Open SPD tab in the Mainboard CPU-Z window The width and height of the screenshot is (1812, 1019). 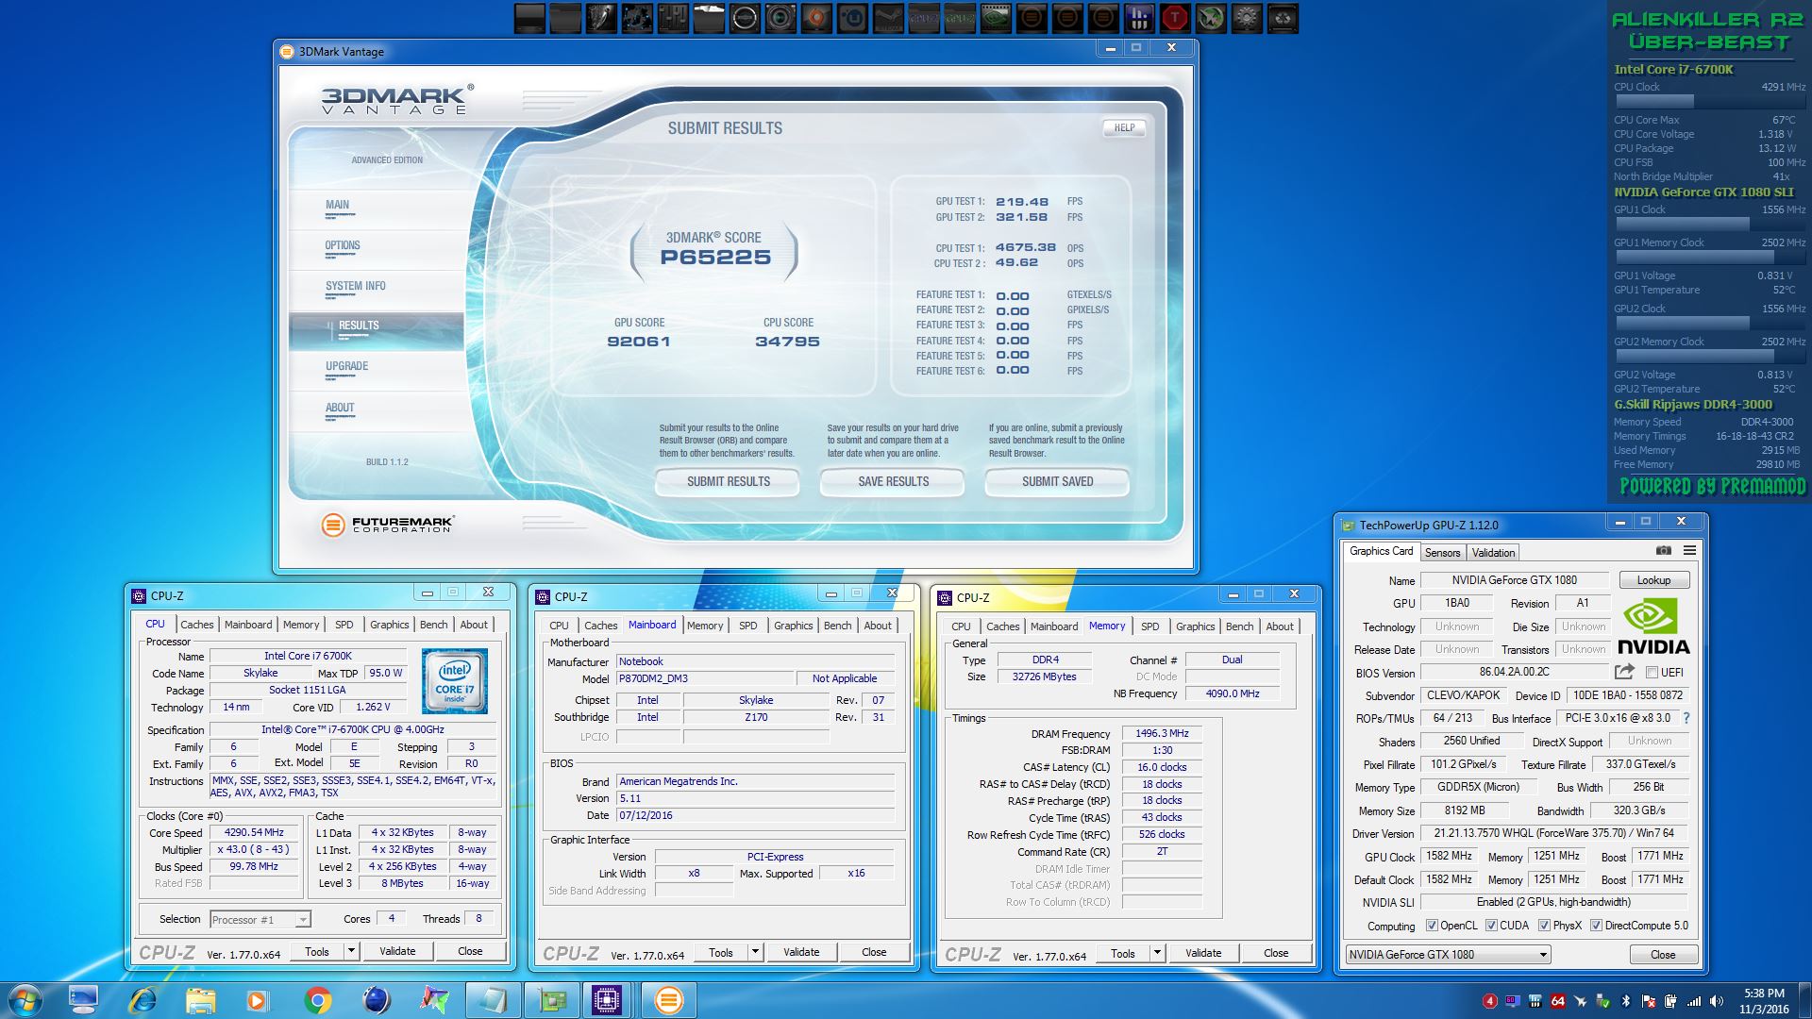748,626
